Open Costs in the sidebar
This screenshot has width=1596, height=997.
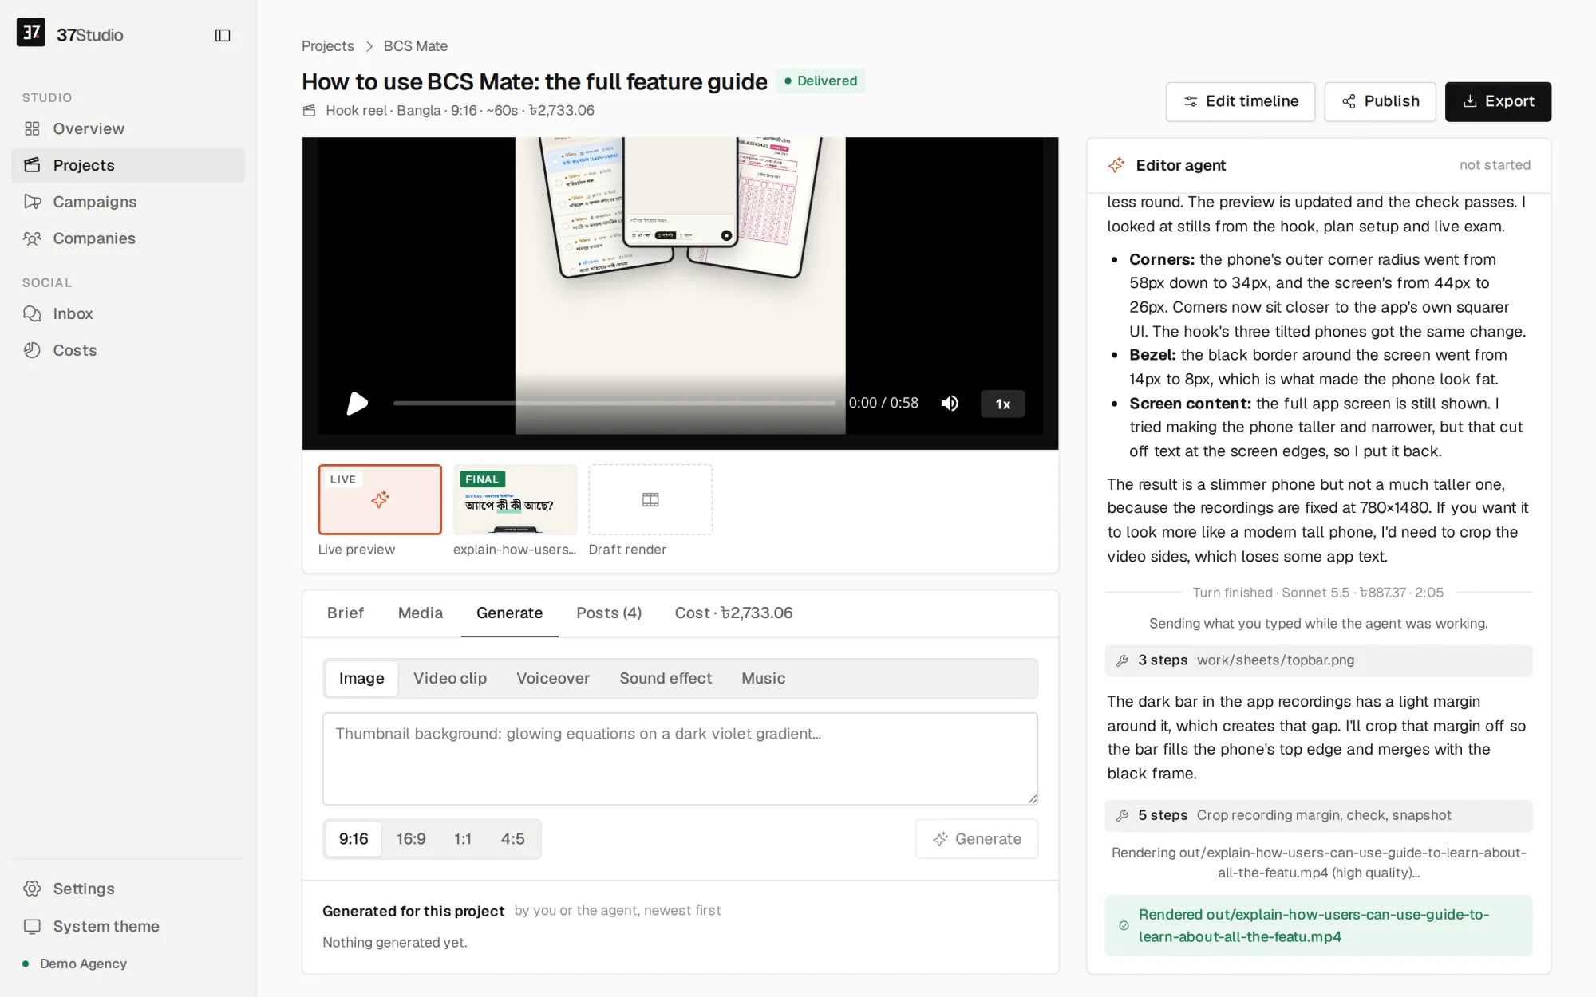point(128,350)
